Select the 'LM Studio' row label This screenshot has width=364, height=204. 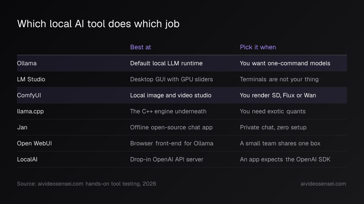click(31, 79)
